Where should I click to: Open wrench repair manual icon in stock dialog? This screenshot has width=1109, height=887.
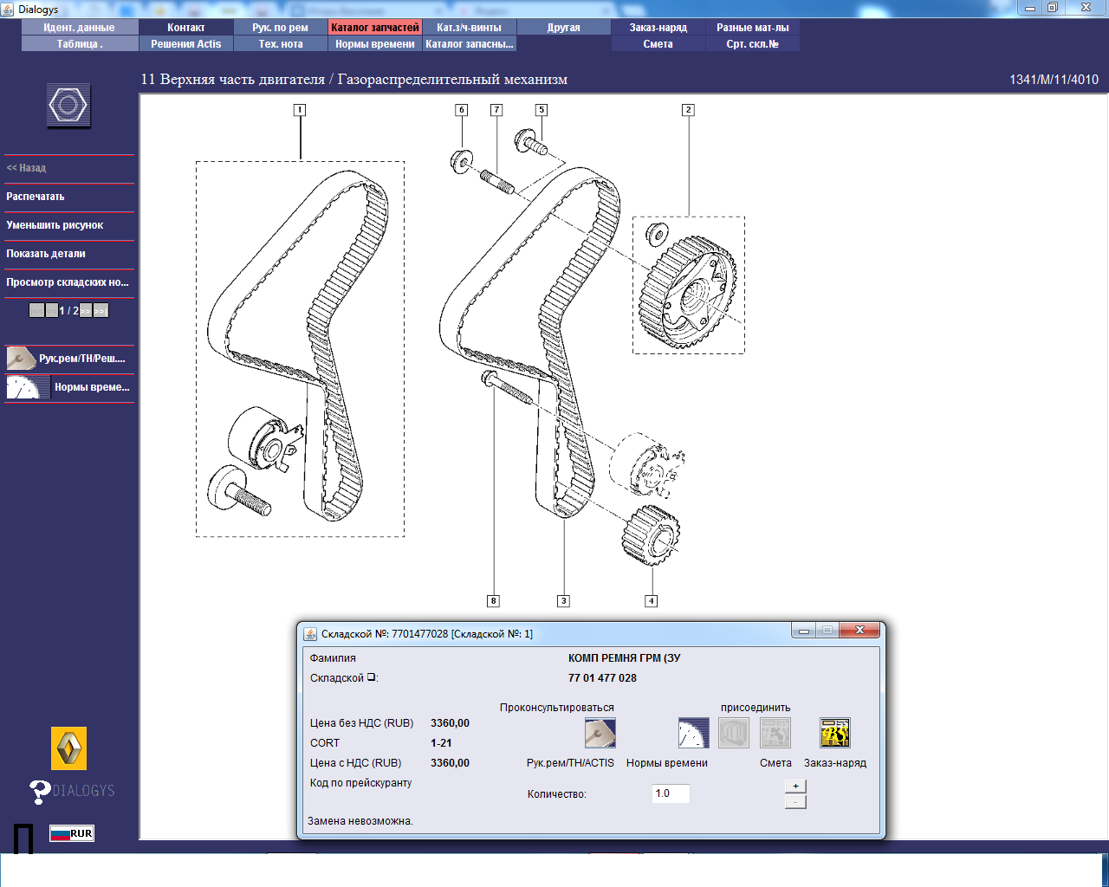(x=600, y=733)
